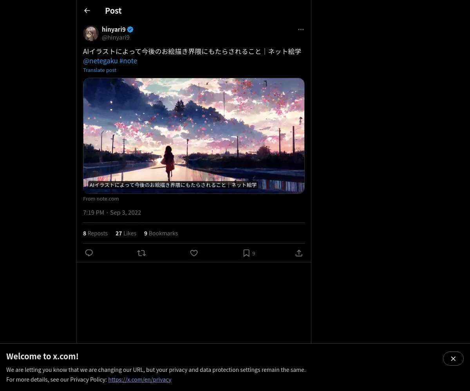This screenshot has width=470, height=391.
Task: Click the Post heading text
Action: pyautogui.click(x=113, y=11)
